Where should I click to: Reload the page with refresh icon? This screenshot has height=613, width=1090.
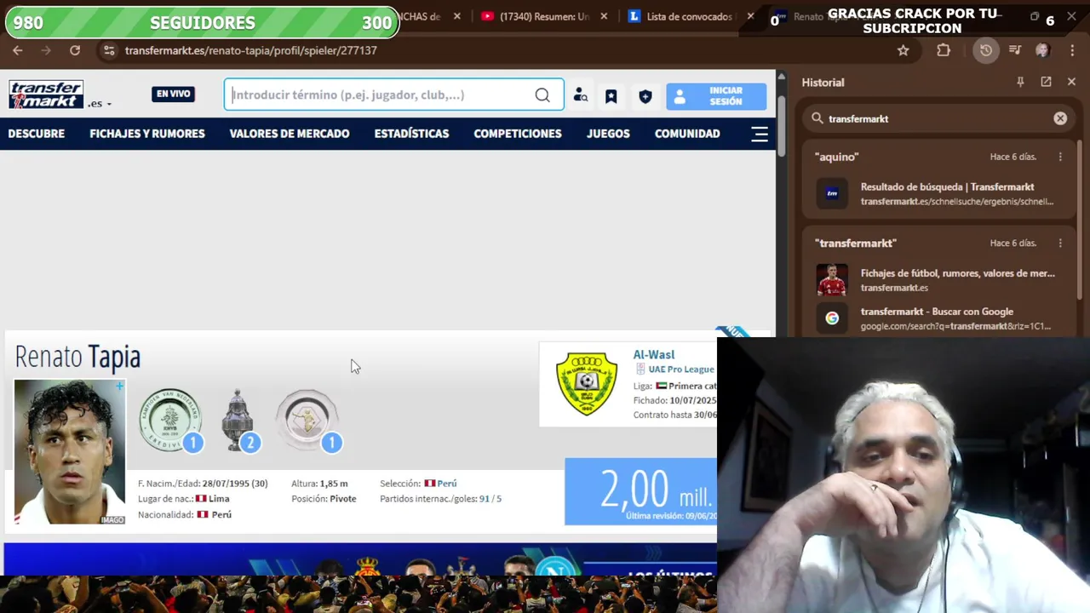tap(75, 50)
